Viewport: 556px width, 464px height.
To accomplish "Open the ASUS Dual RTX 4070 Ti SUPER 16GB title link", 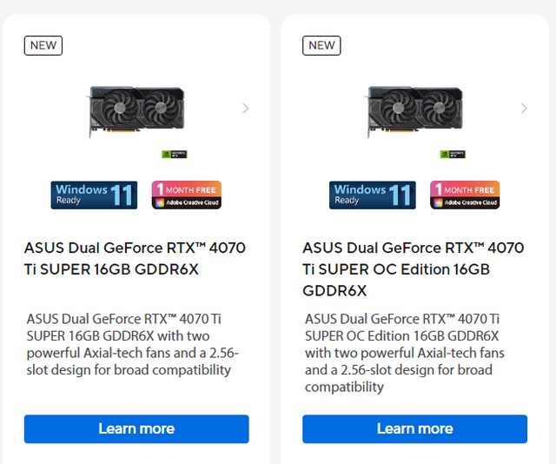I will tap(135, 258).
